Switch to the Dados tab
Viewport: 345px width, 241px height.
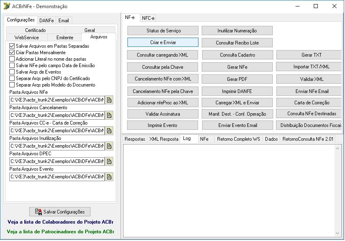pos(271,139)
